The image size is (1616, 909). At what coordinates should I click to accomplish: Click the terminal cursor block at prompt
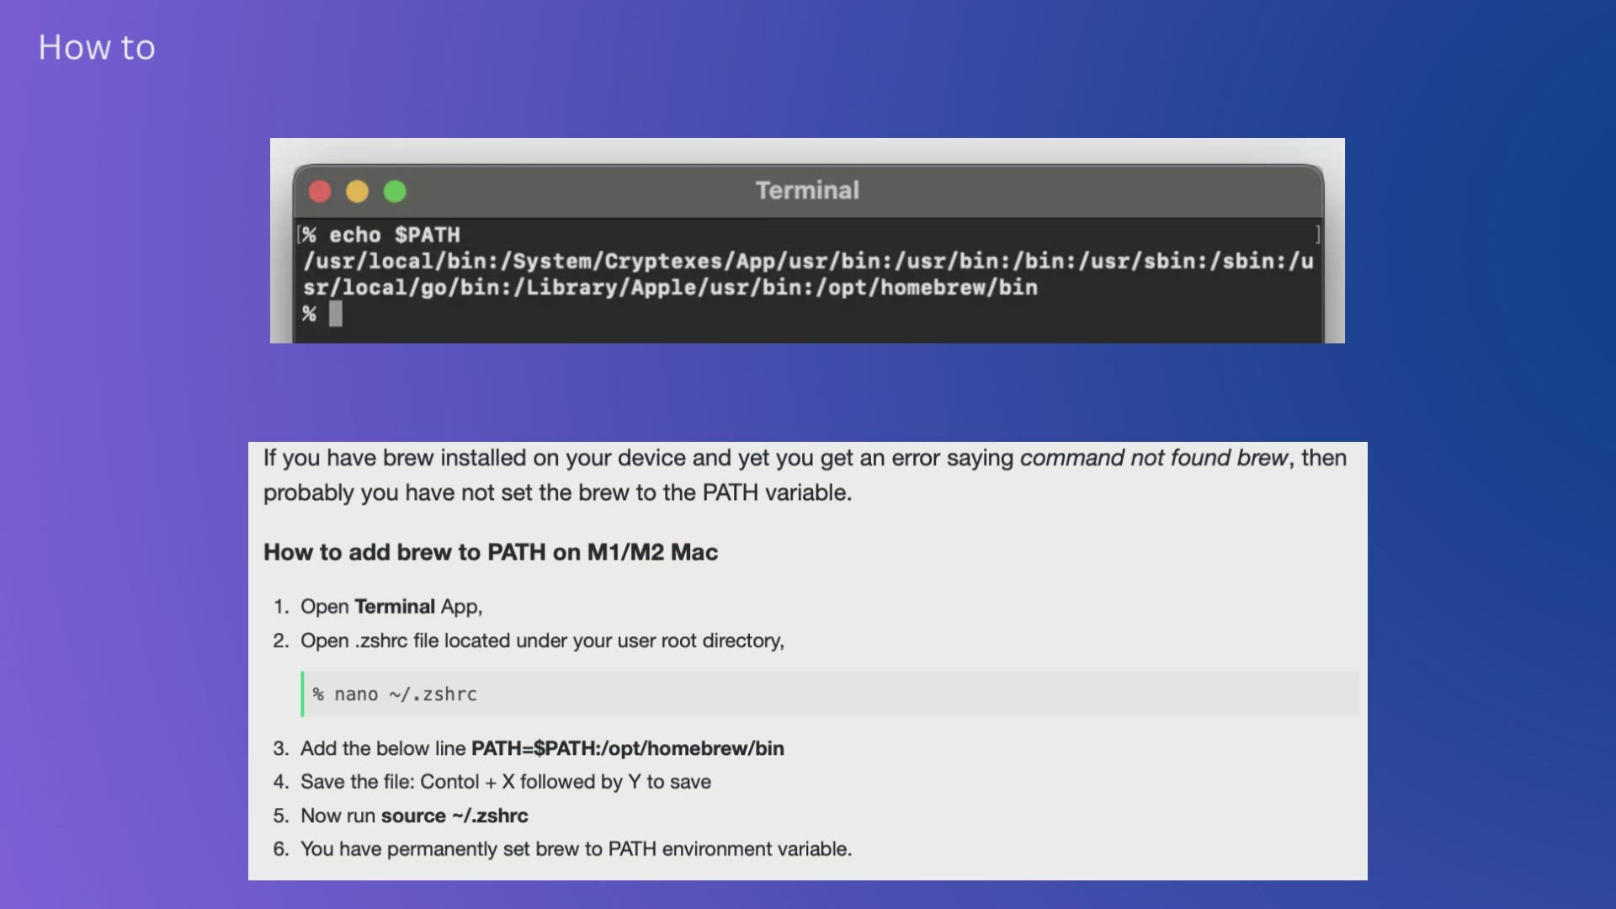335,314
